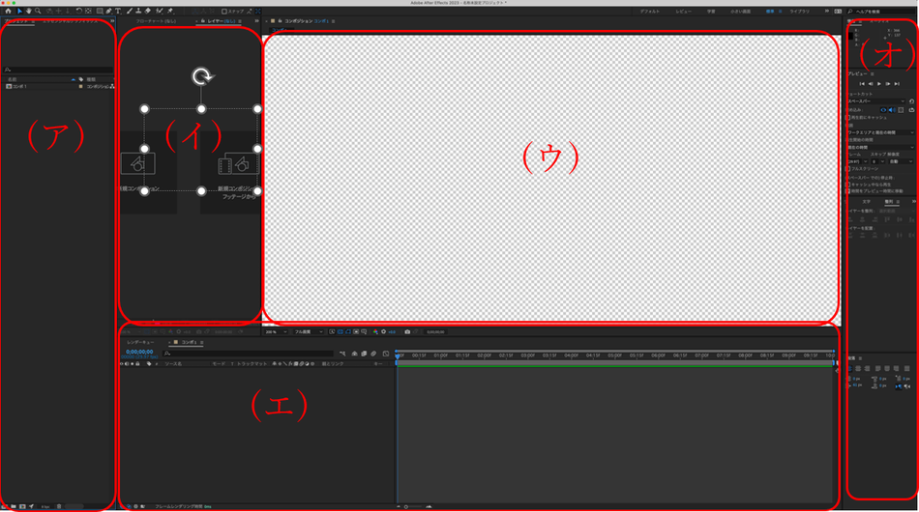Toggle video inclusion eye icon in preview
This screenshot has width=919, height=512.
[x=883, y=110]
